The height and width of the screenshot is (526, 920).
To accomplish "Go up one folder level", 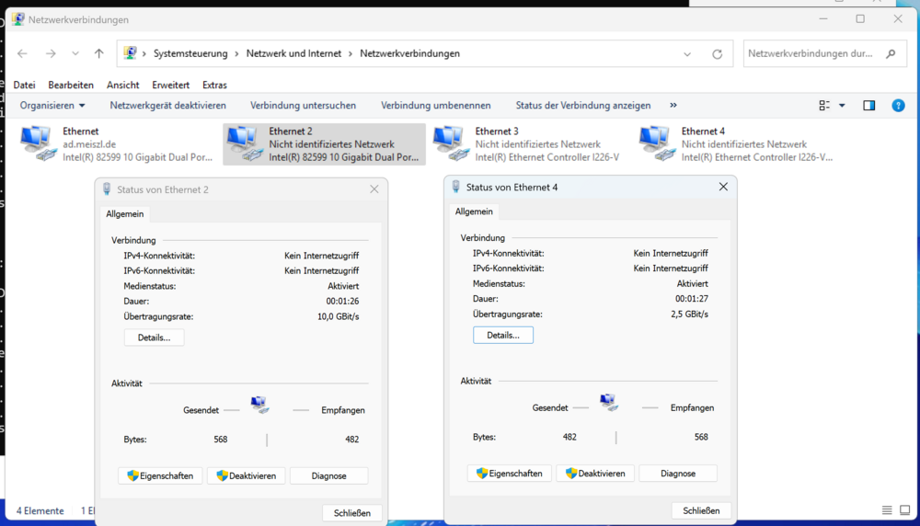I will [x=98, y=53].
